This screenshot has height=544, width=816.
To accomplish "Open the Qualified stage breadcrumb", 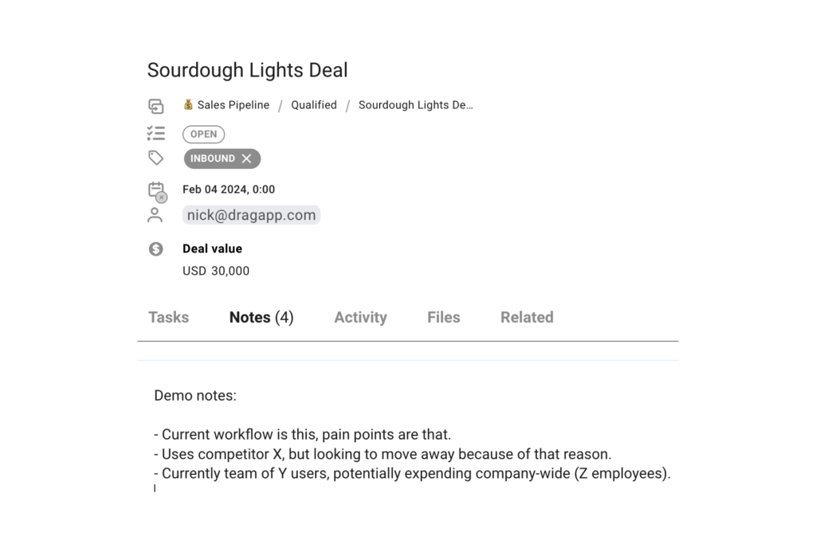I will (x=314, y=105).
